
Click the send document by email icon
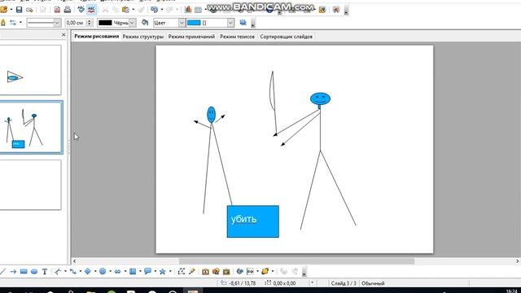point(29,10)
